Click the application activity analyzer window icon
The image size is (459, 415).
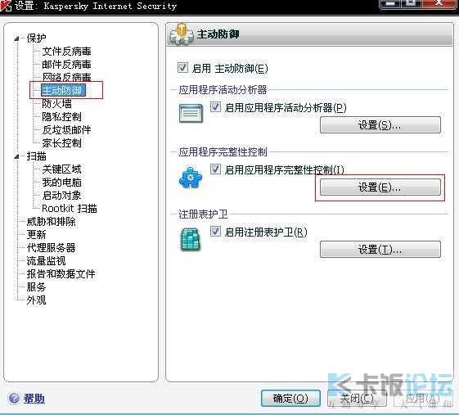pyautogui.click(x=191, y=113)
